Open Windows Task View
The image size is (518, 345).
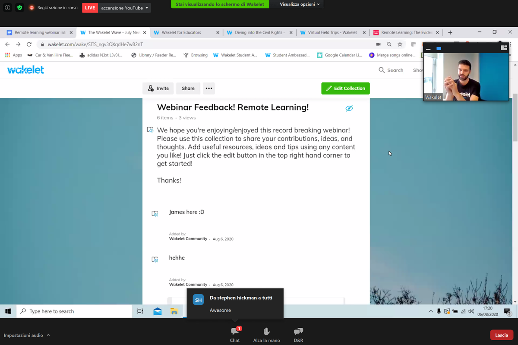point(140,311)
